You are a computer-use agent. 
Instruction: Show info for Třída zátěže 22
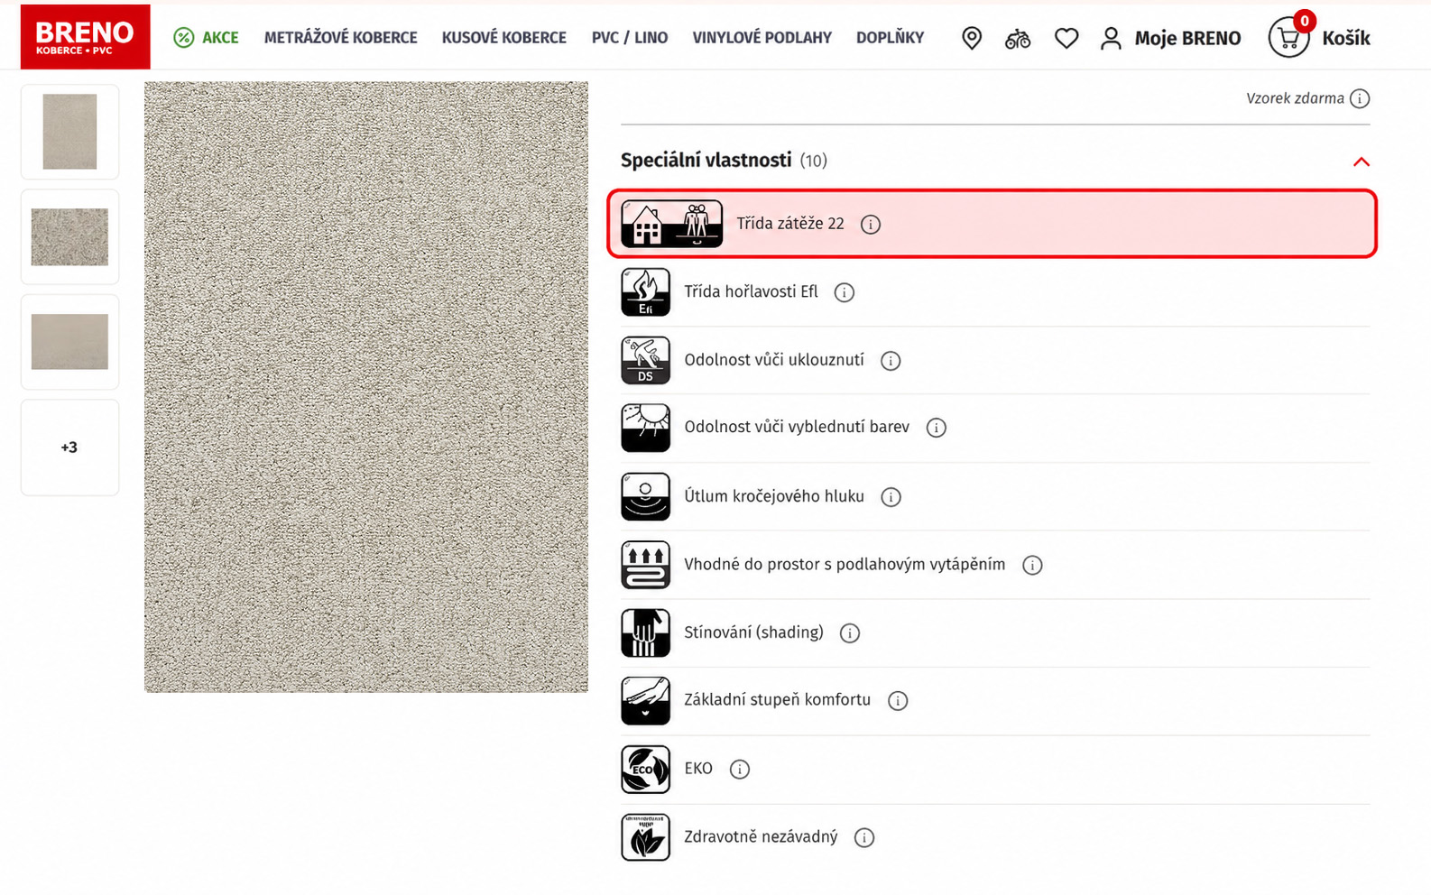tap(871, 225)
